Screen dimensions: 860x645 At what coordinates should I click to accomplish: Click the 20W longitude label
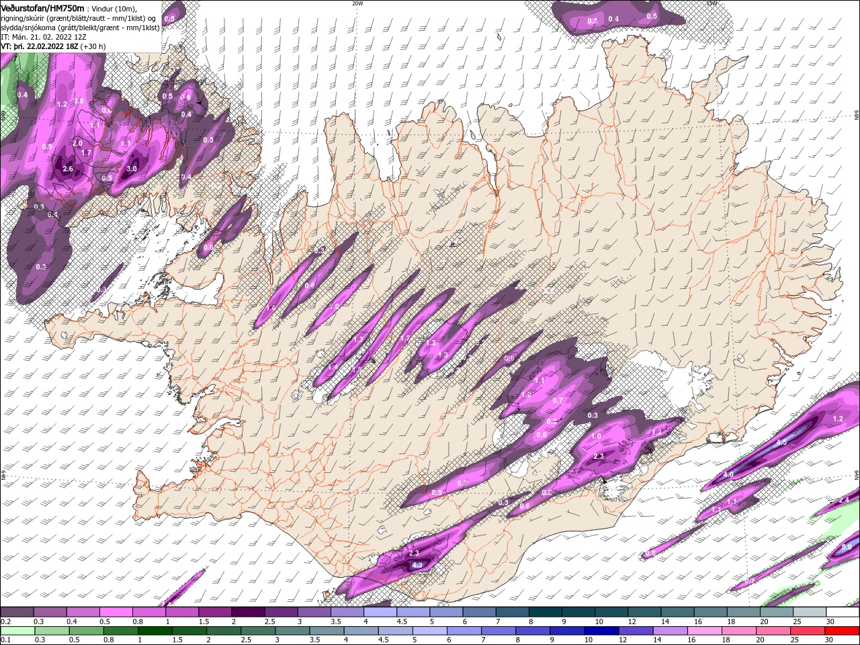point(357,3)
